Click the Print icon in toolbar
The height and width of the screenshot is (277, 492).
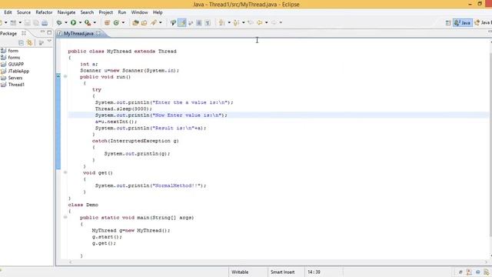[x=45, y=22]
